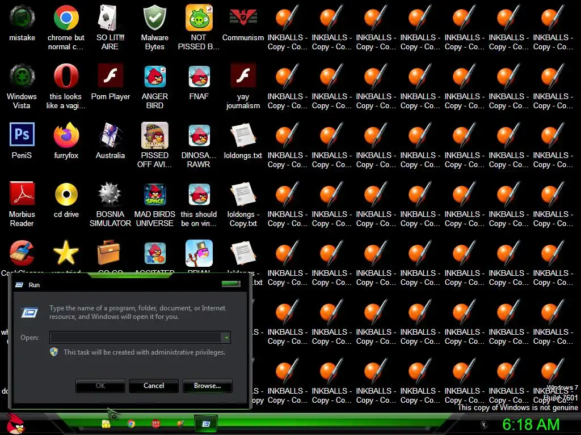The width and height of the screenshot is (581, 435).
Task: Expand the Open history dropdown in Run
Action: pos(226,338)
